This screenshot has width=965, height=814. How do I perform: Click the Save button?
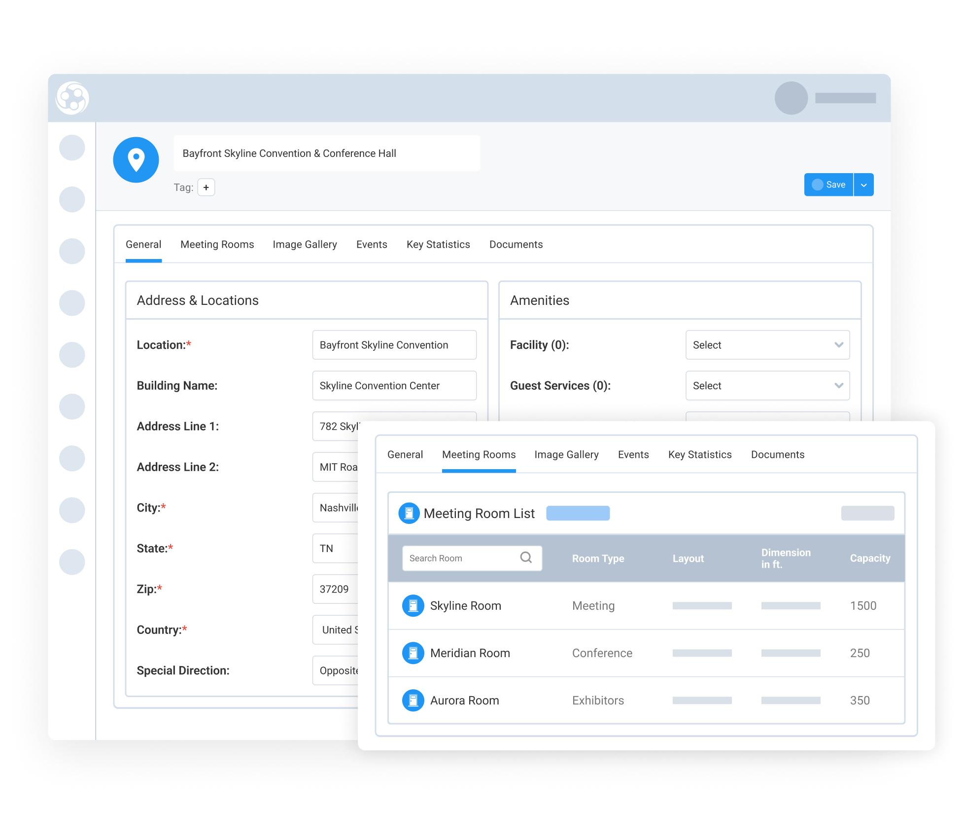pos(828,185)
